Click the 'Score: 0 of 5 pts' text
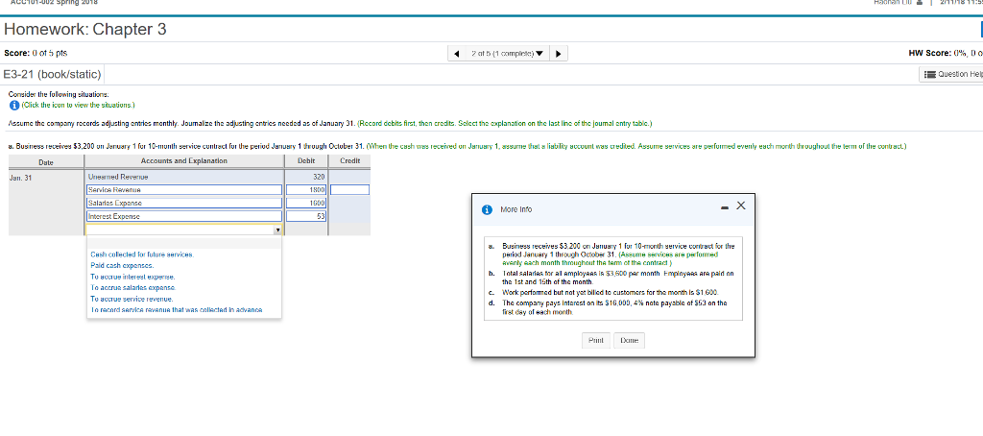Screen dimensions: 983x436 pyautogui.click(x=36, y=54)
